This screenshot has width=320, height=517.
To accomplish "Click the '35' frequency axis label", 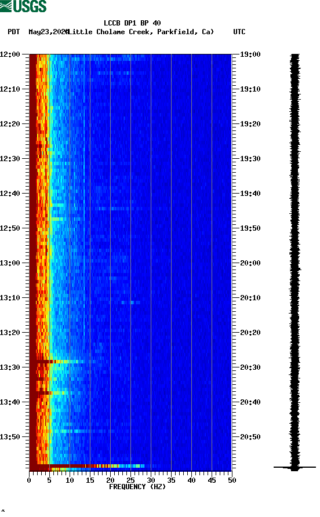I will pyautogui.click(x=171, y=480).
